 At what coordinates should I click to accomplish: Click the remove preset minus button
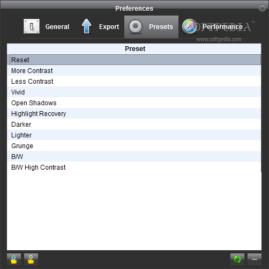click(x=255, y=259)
